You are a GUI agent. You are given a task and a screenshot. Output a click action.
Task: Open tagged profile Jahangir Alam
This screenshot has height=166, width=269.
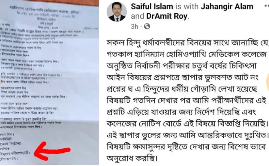tap(227, 6)
